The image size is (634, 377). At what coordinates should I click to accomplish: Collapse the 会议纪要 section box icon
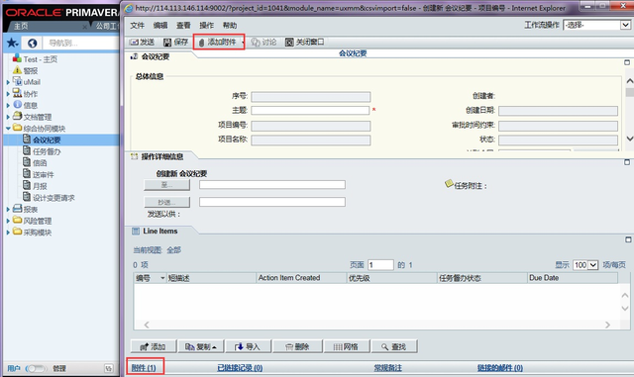coord(627,62)
